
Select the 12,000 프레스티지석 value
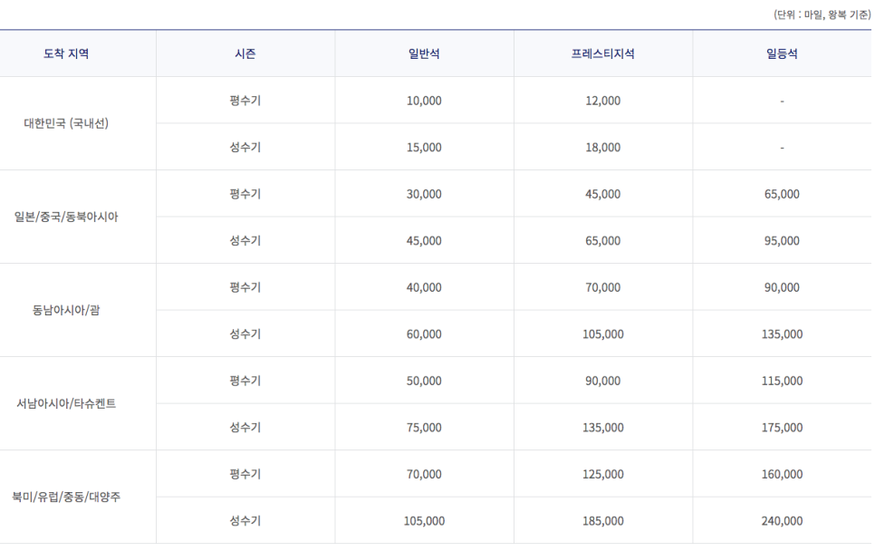tap(605, 100)
